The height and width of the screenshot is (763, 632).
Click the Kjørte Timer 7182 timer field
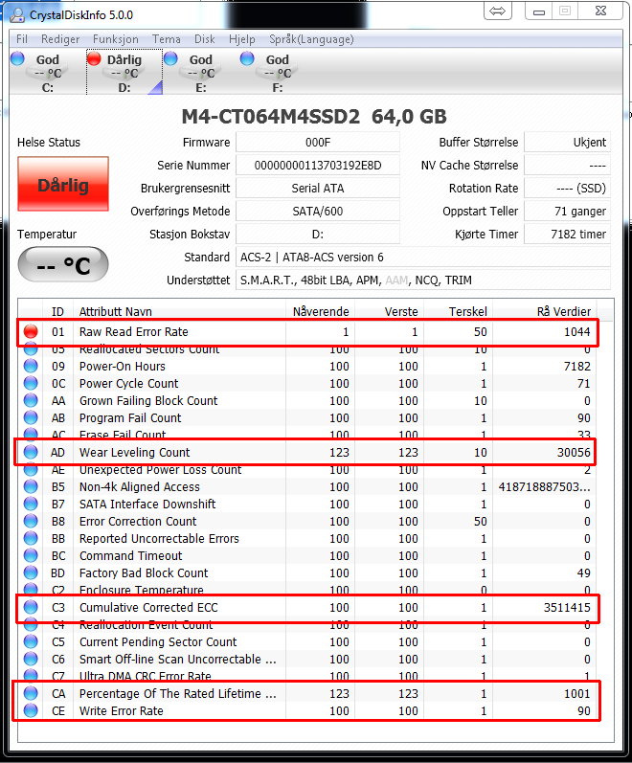tap(567, 234)
